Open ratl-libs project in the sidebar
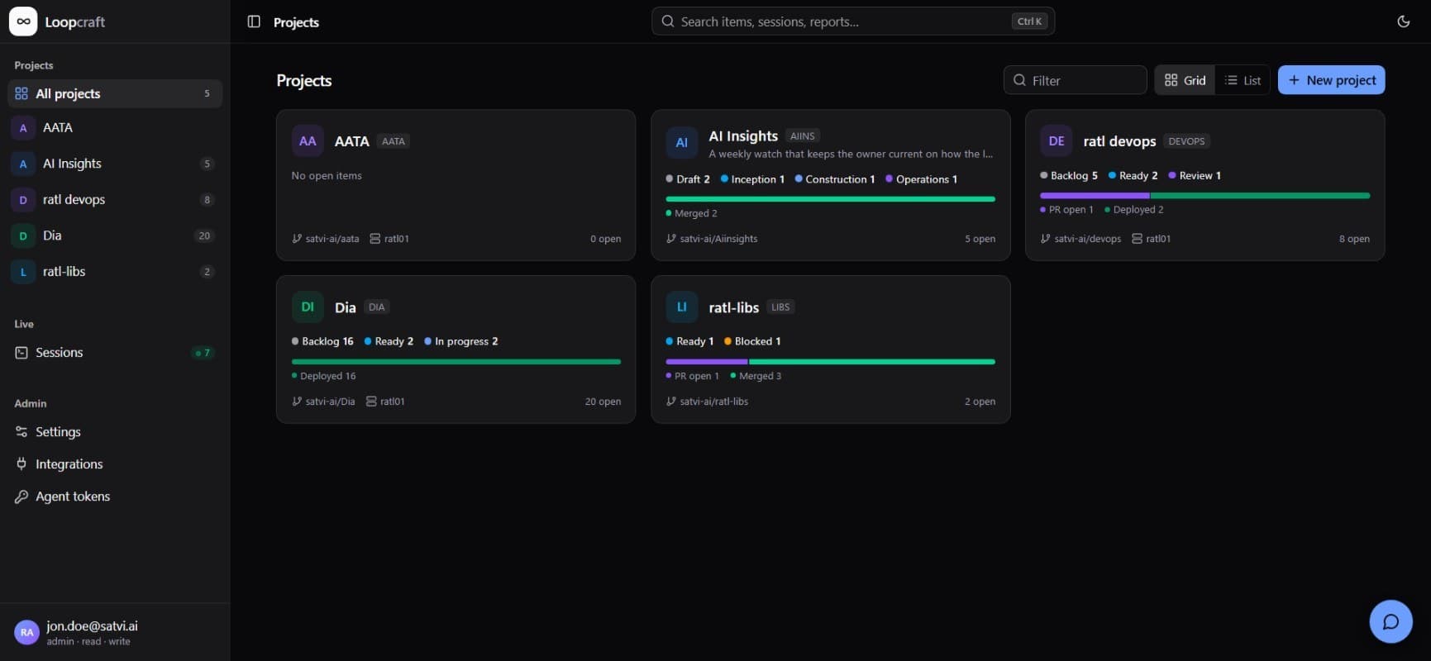Screen dimensions: 1431x661 (x=115, y=272)
